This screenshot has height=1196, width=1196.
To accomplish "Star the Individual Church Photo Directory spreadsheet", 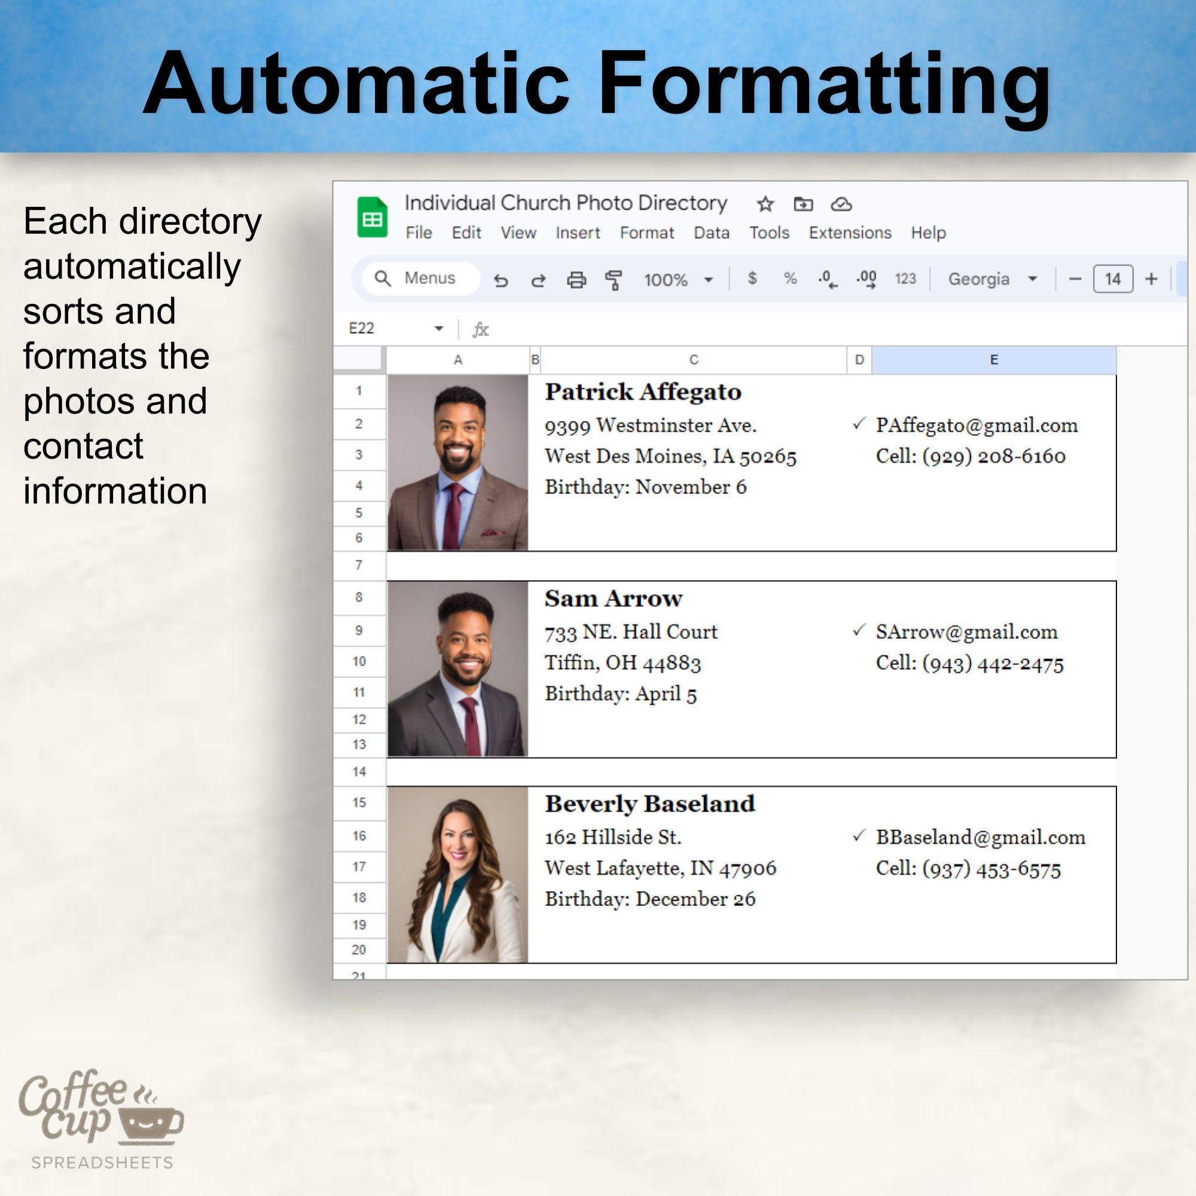I will tap(766, 205).
